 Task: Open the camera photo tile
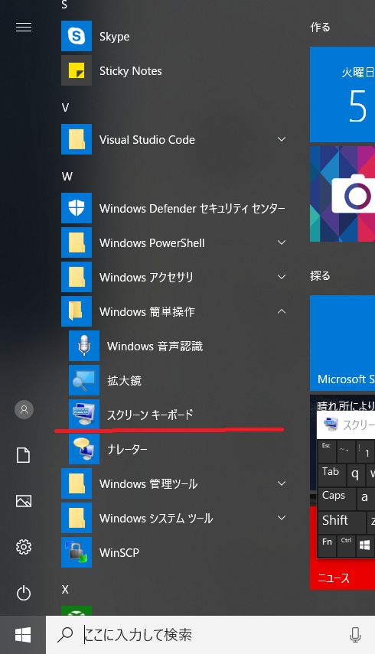tap(342, 194)
